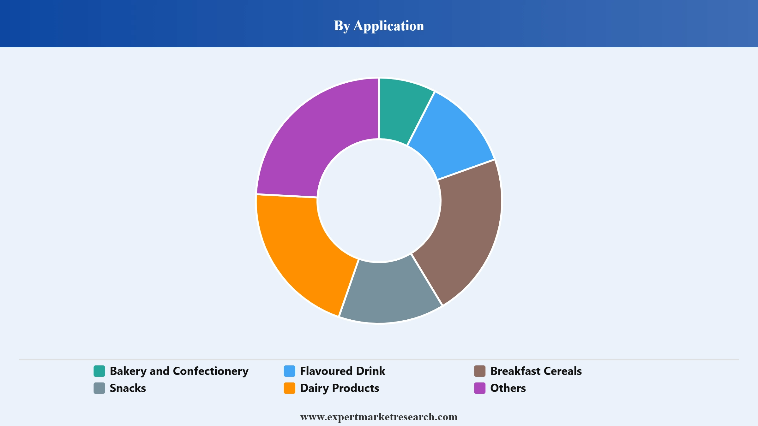Click the Dairy Products orange legend swatch
The width and height of the screenshot is (758, 426).
click(289, 388)
